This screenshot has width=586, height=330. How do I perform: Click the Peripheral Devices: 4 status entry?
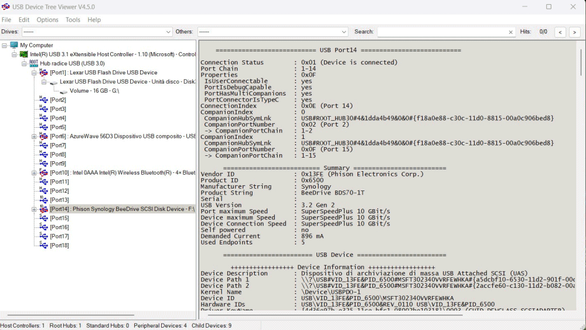pos(160,325)
